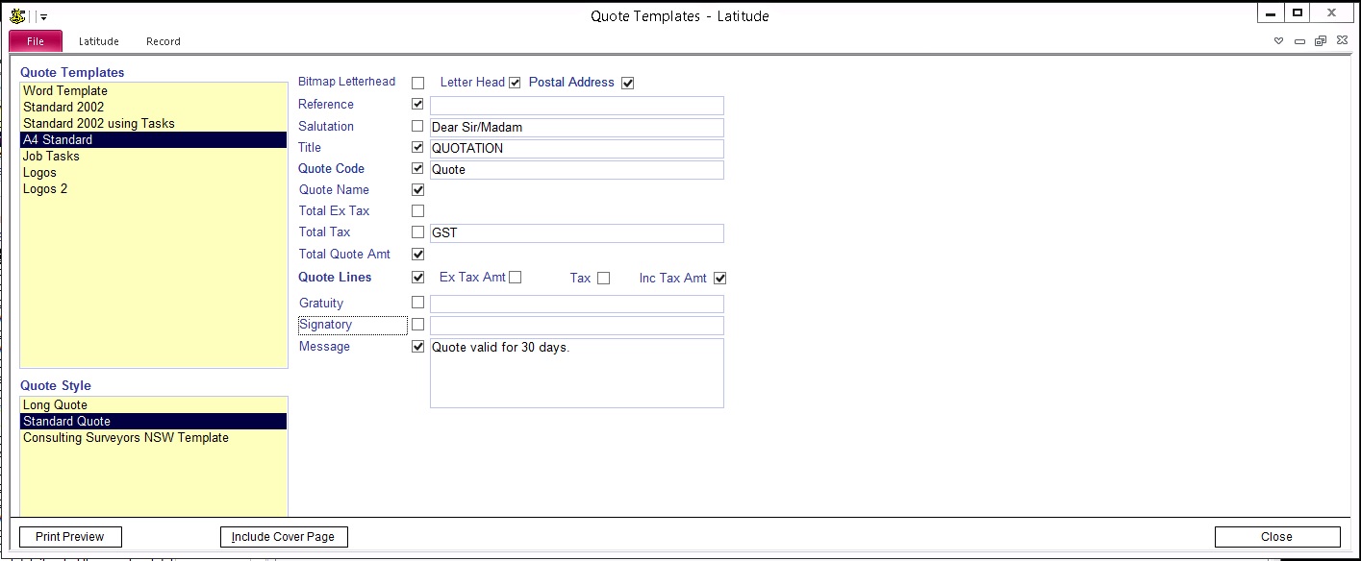Viewport: 1361px width, 561px height.
Task: Open the Latitude ribbon tab
Action: pos(98,41)
